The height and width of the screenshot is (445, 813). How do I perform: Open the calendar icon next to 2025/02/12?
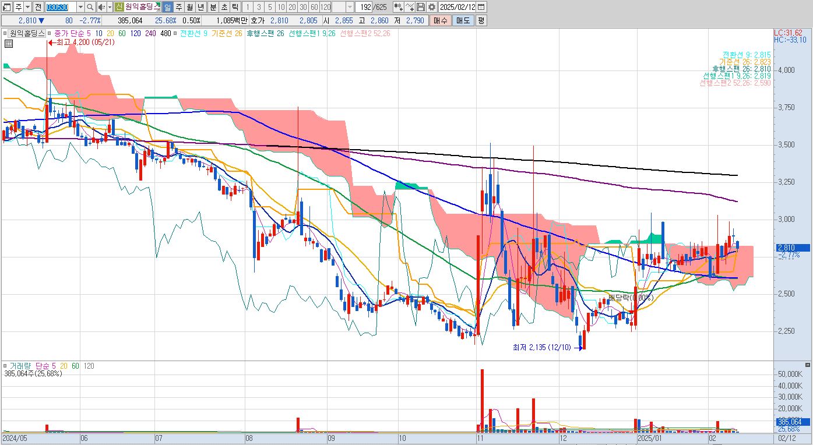(x=481, y=7)
